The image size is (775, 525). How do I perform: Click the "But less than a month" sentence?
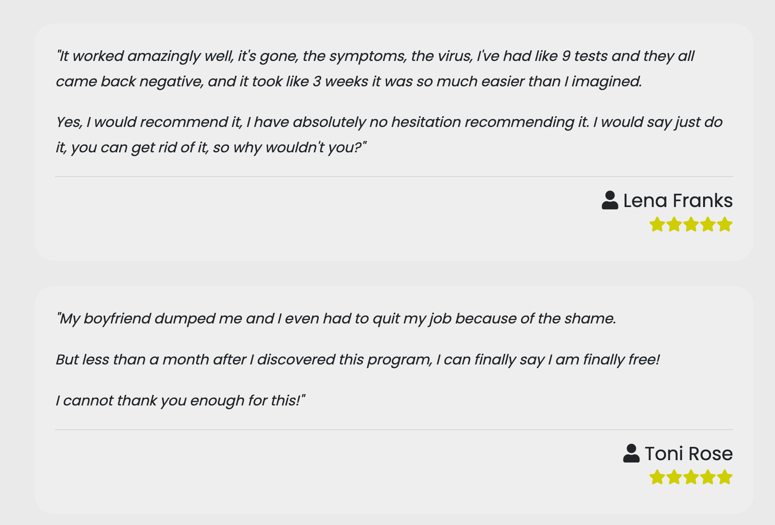click(x=358, y=360)
